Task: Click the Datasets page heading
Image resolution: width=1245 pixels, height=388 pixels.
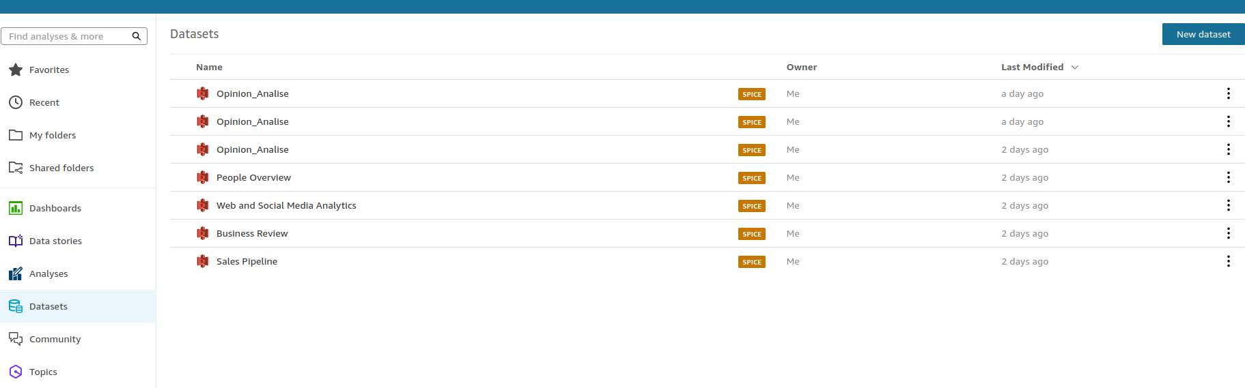Action: tap(195, 34)
